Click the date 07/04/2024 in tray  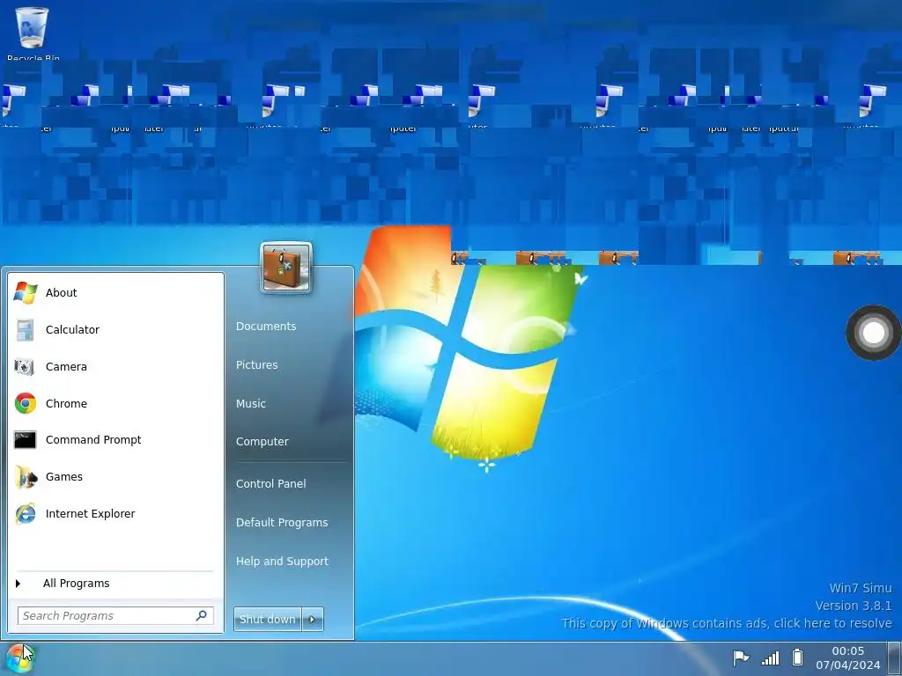point(848,665)
